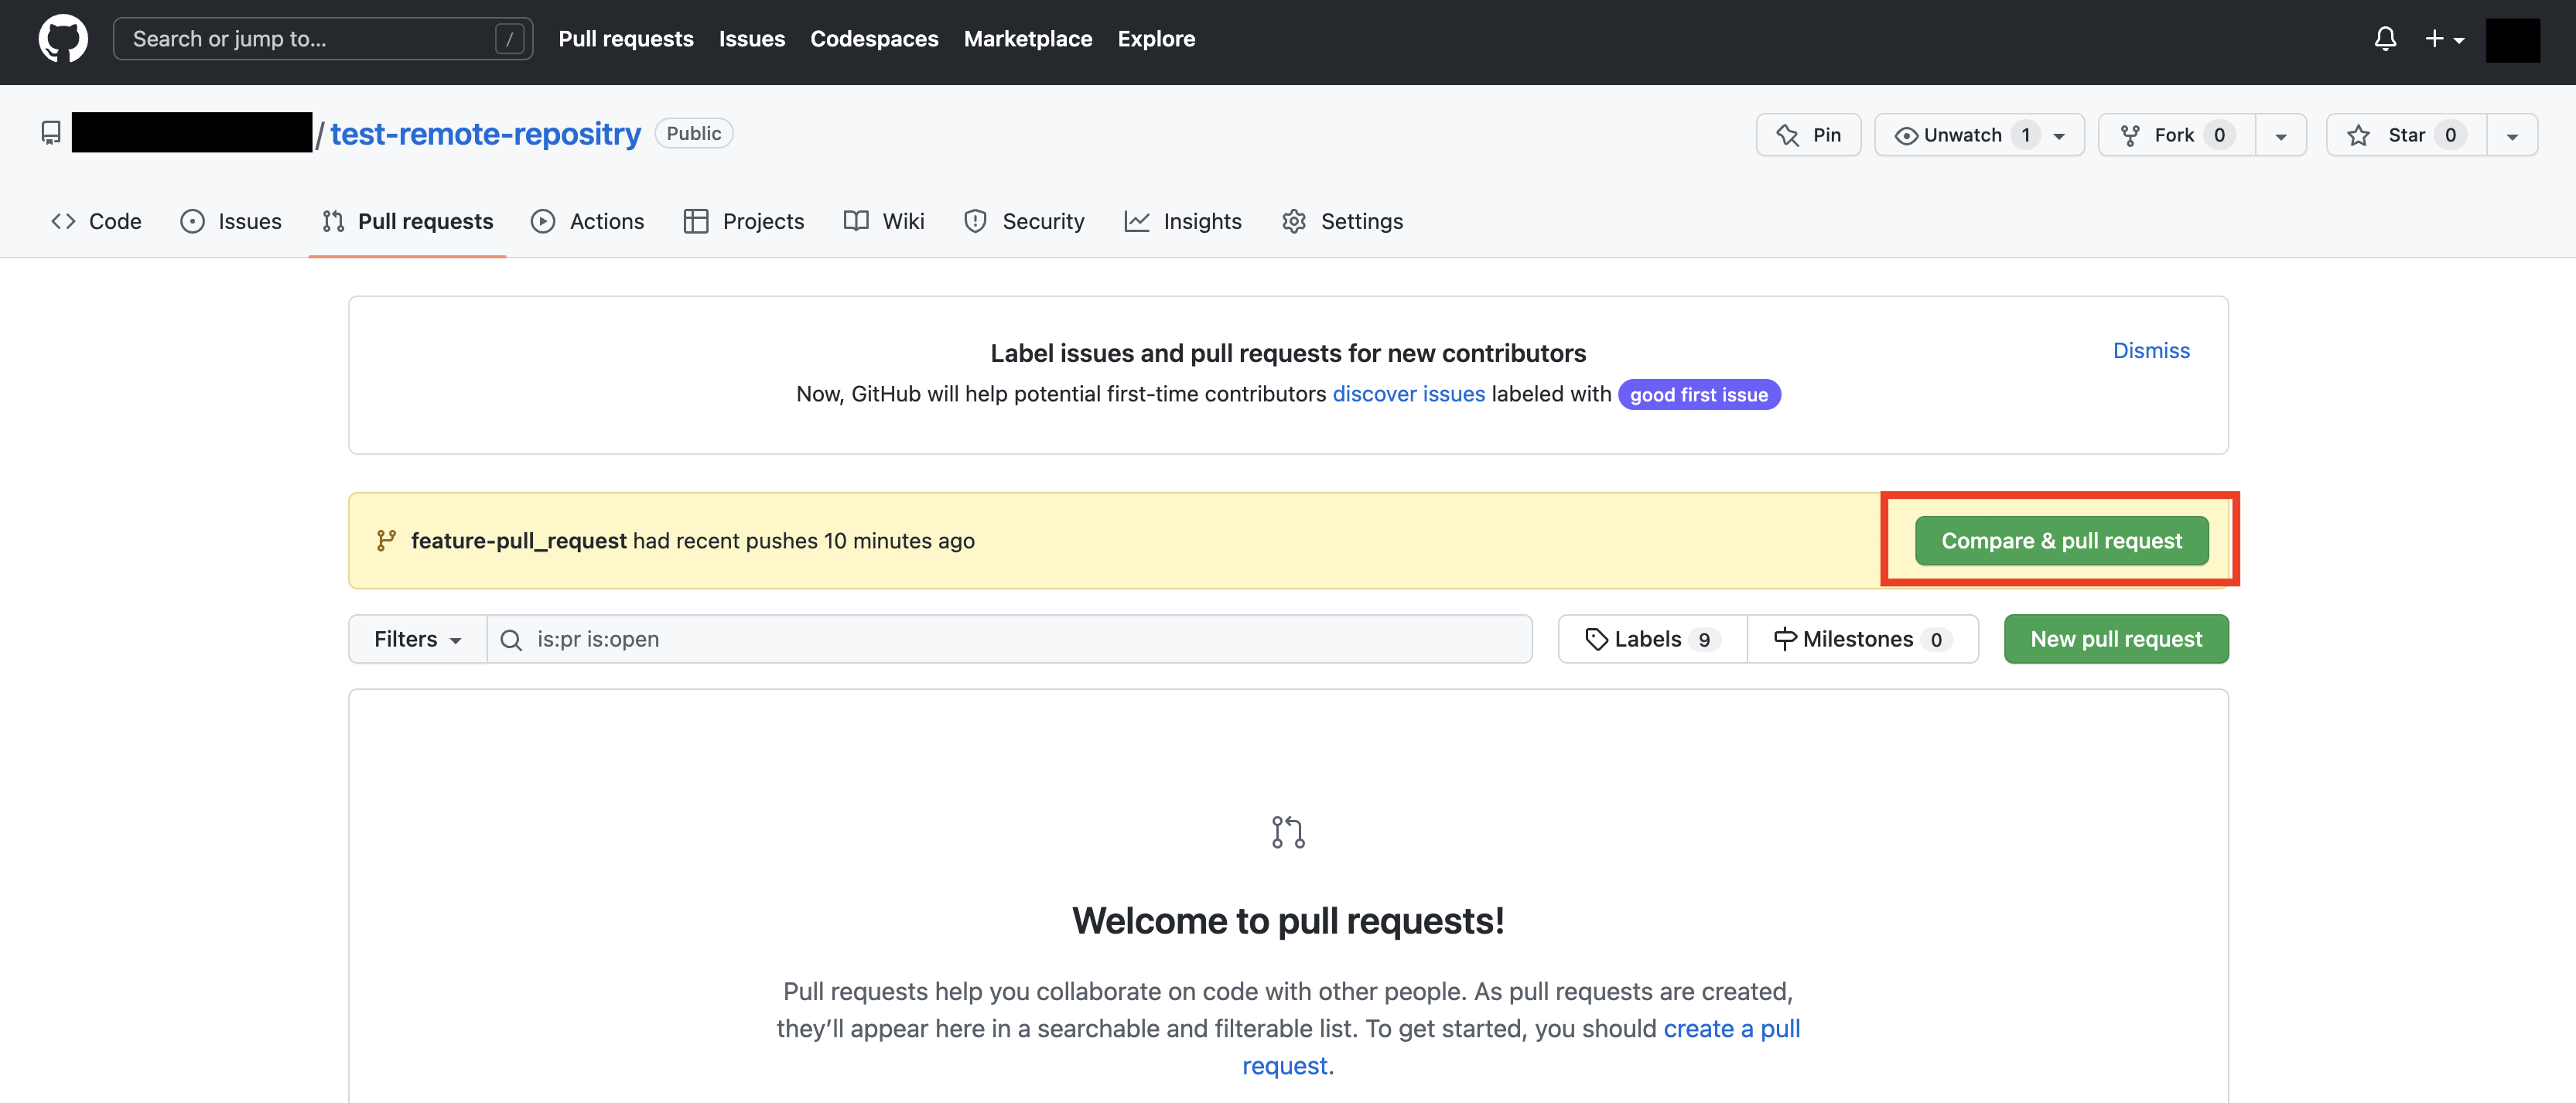Fork the repository
The height and width of the screenshot is (1103, 2576).
2176,135
